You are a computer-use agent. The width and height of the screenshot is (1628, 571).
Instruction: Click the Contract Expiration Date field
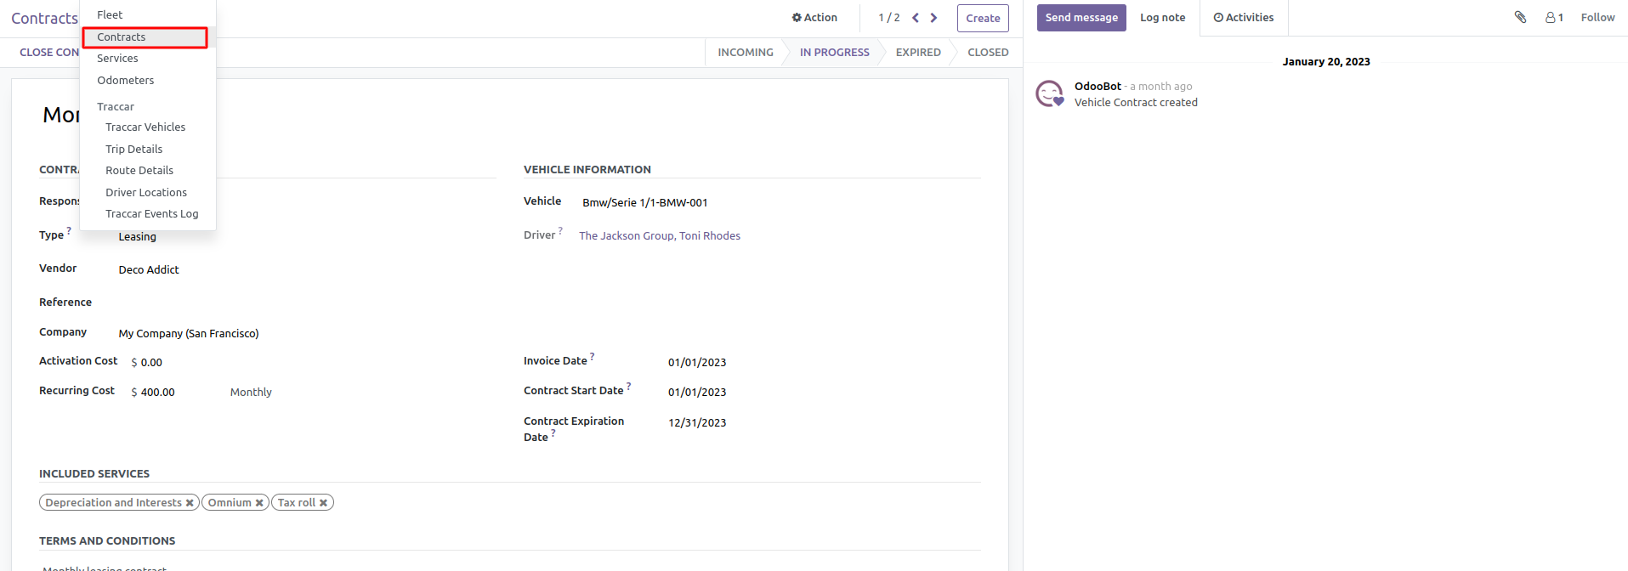697,423
